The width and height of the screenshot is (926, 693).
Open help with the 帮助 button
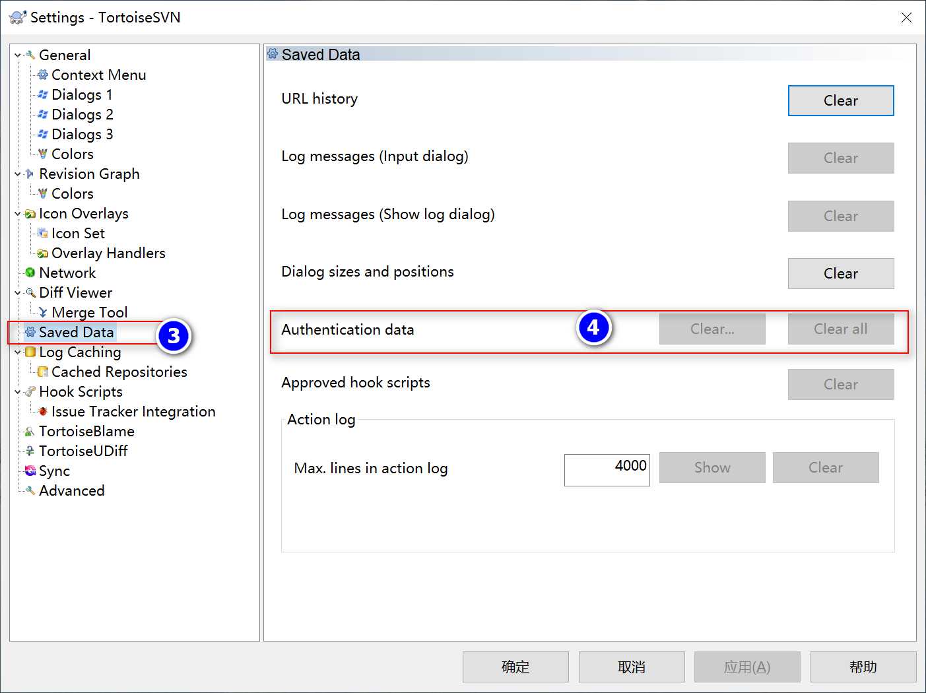tap(863, 667)
